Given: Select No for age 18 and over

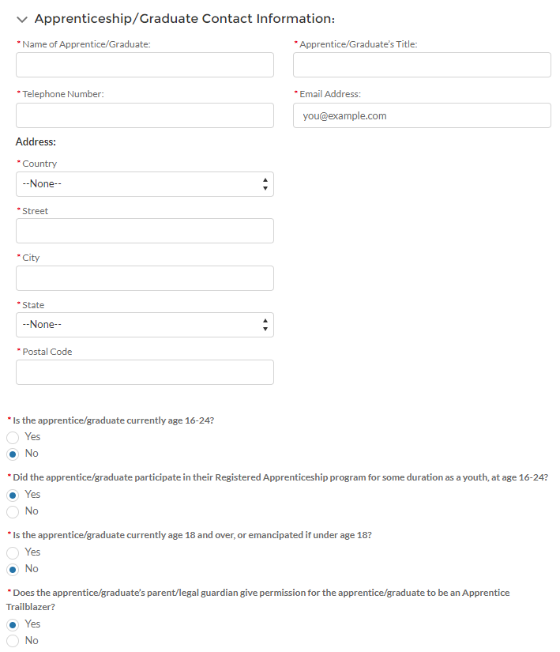Looking at the screenshot, I should pyautogui.click(x=13, y=569).
